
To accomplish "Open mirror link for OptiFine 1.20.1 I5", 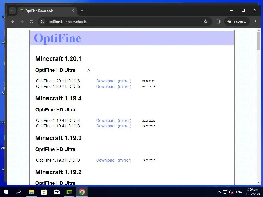I will pos(125,87).
